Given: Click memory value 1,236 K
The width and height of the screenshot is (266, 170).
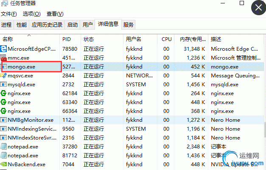Looking at the screenshot, I should coord(196,58).
